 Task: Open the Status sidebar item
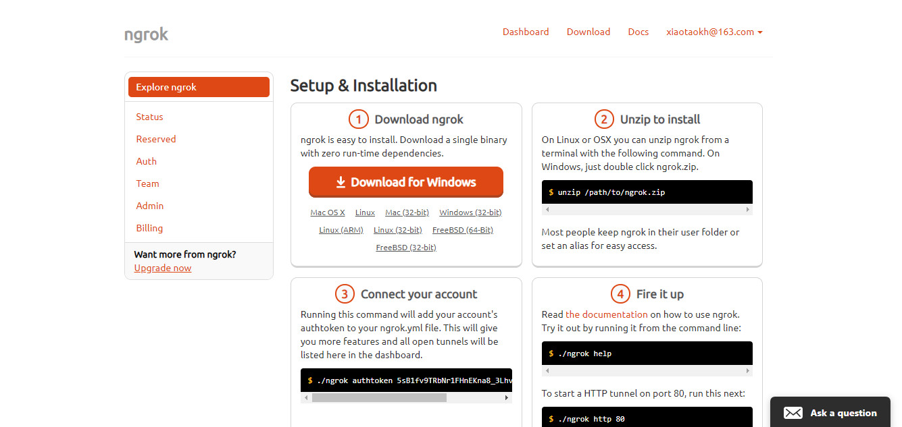[x=149, y=117]
